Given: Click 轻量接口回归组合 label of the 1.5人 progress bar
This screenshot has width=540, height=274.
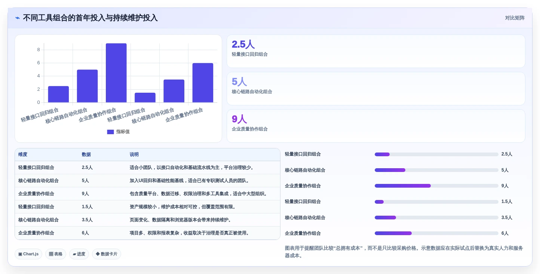Looking at the screenshot, I should pyautogui.click(x=303, y=201).
